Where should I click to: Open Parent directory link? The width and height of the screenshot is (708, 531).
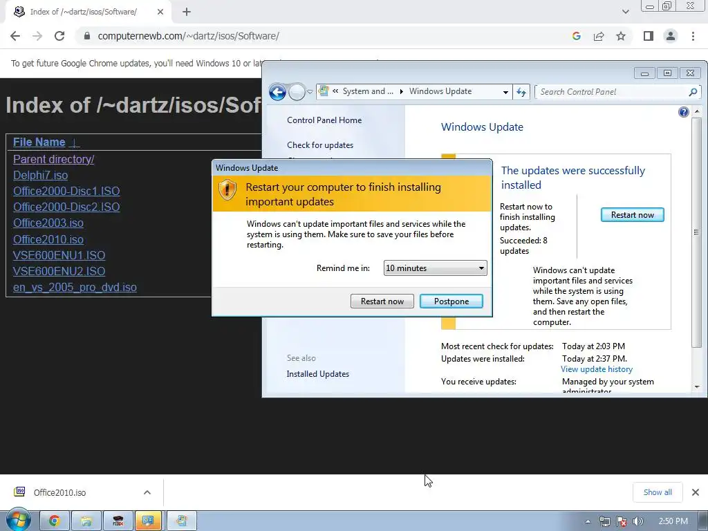(54, 160)
